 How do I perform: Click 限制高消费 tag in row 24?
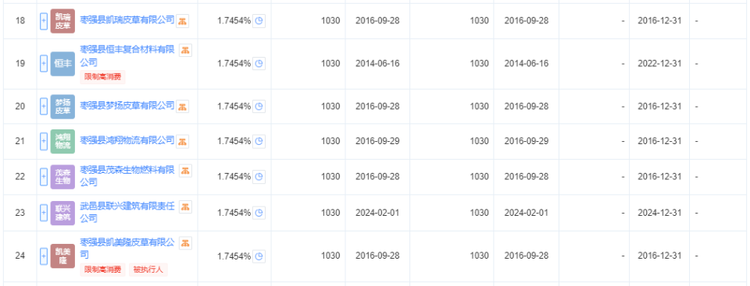pyautogui.click(x=102, y=270)
